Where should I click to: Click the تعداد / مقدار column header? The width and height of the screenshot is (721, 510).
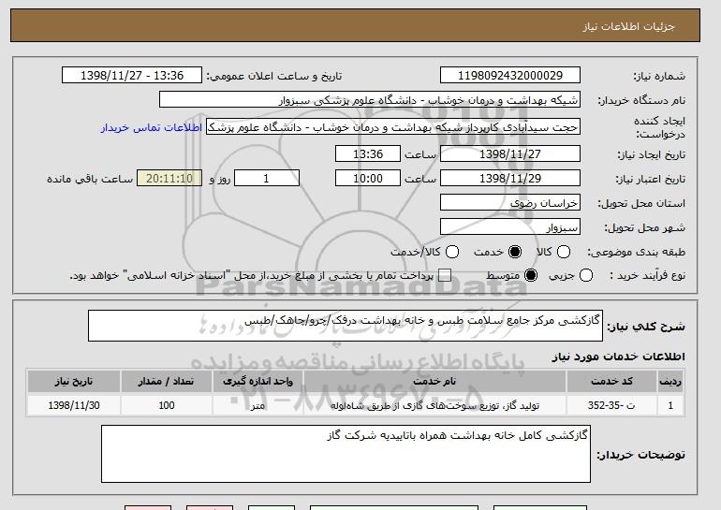[x=166, y=382]
